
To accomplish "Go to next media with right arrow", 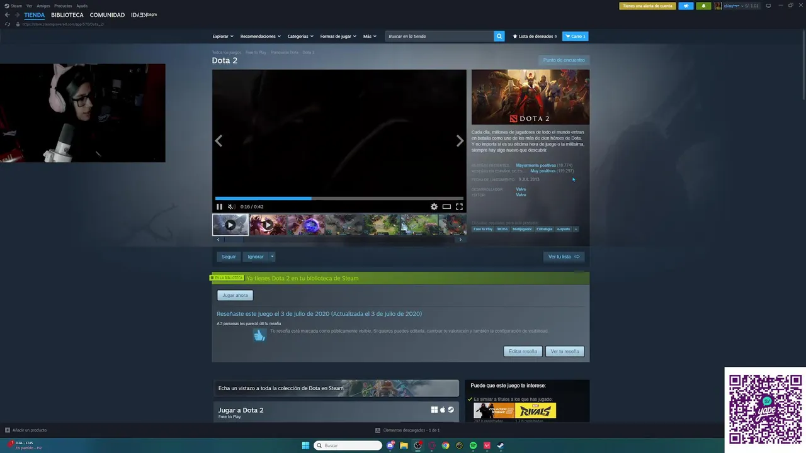I will [x=460, y=141].
